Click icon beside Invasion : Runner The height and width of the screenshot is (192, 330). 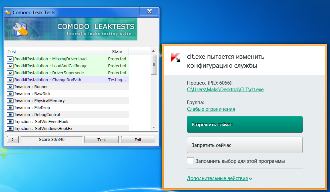(x=10, y=87)
